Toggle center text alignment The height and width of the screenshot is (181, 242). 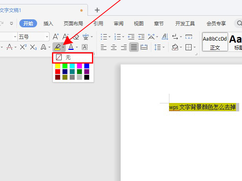(114, 47)
